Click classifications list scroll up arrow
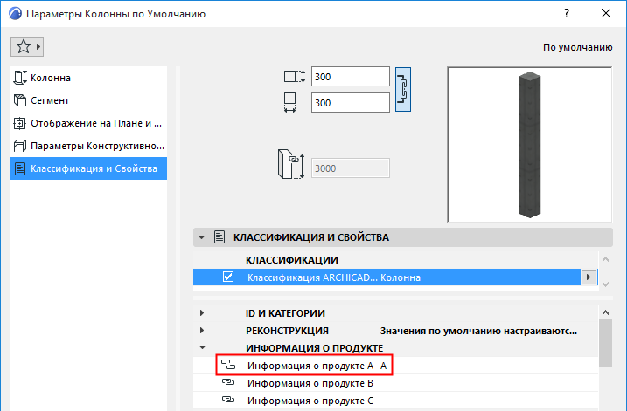Screen dimensions: 627x411 (605, 260)
